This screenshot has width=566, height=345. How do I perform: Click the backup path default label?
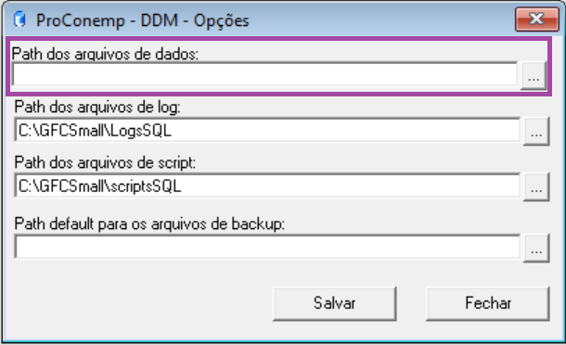pos(149,224)
